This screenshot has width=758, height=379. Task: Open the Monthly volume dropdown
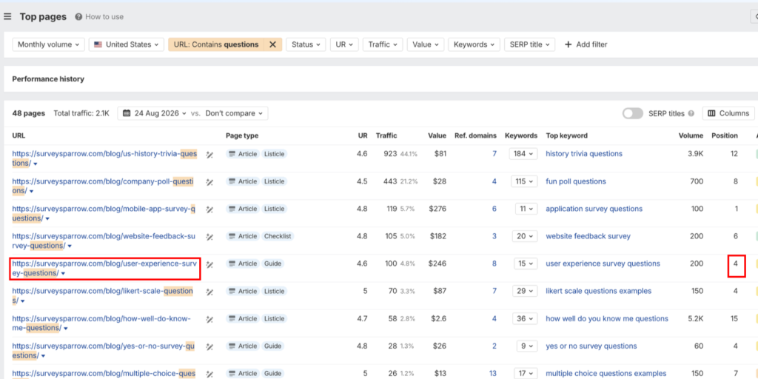coord(48,44)
